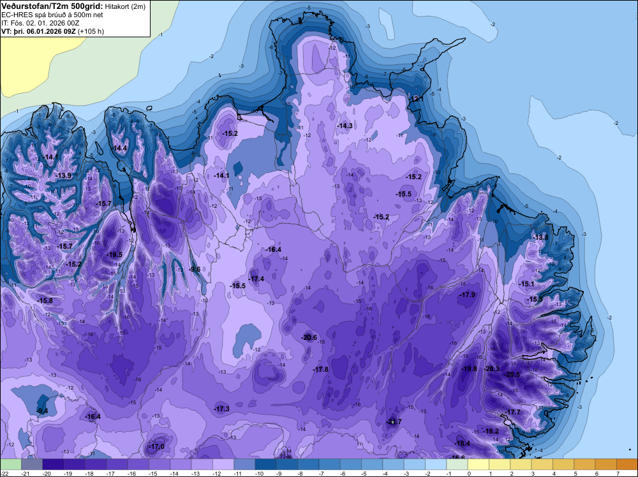Select the legend swatch between 0 and 1
Image resolution: width=638 pixels, height=477 pixels.
pos(478,464)
